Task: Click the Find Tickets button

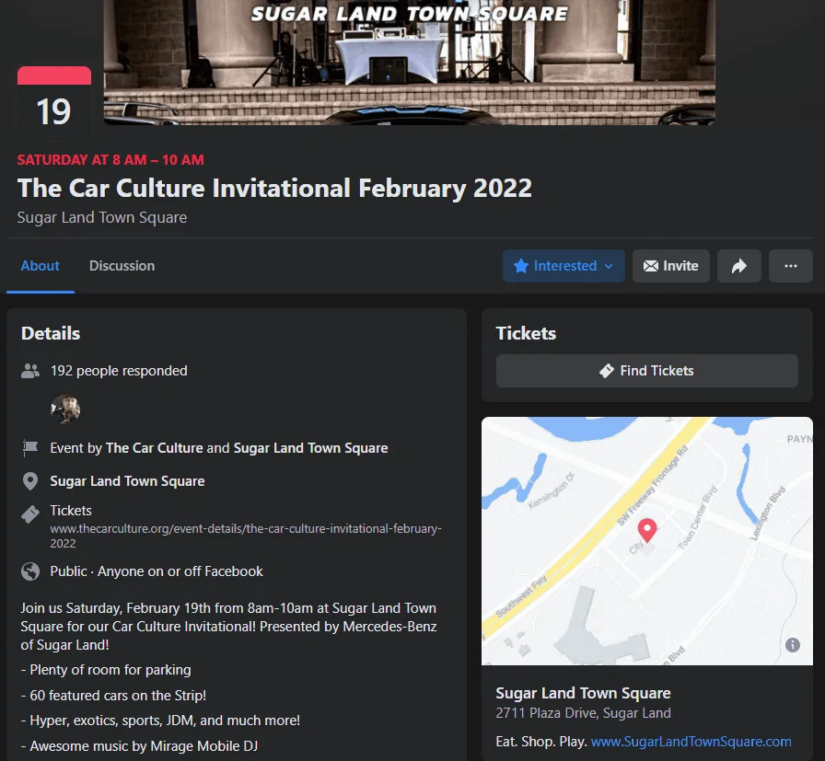Action: point(646,371)
